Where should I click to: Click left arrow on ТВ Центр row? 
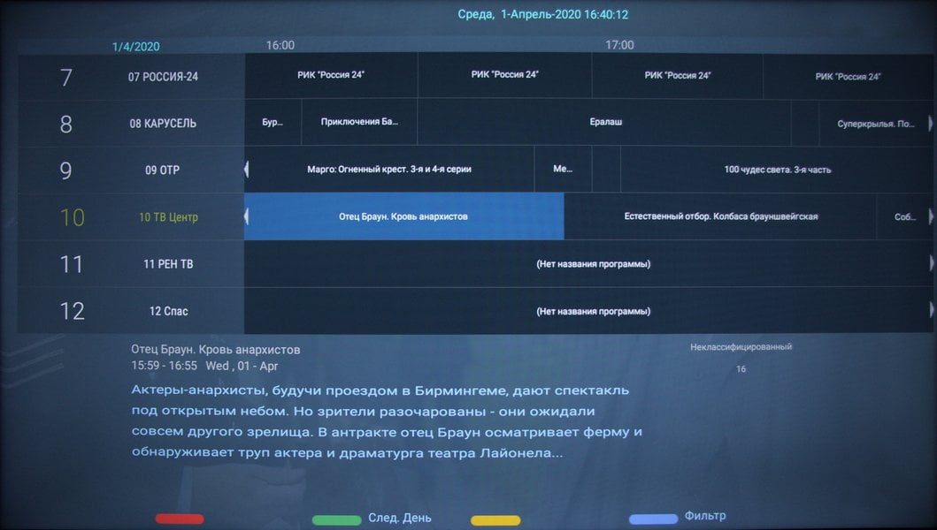coord(247,216)
